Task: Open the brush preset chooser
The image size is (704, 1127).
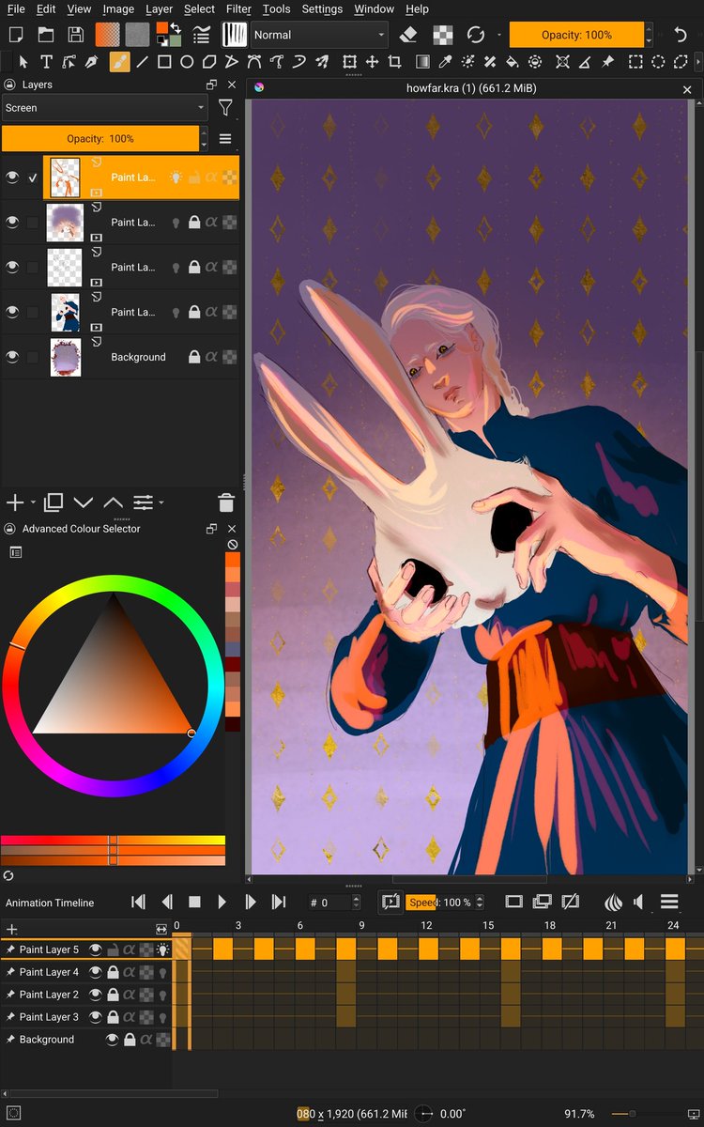Action: tap(234, 35)
